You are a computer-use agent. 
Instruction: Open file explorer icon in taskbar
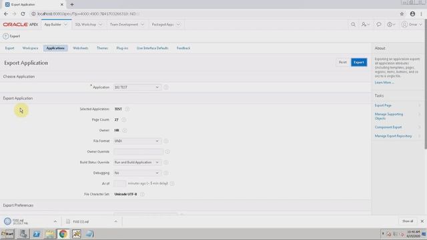[49, 234]
